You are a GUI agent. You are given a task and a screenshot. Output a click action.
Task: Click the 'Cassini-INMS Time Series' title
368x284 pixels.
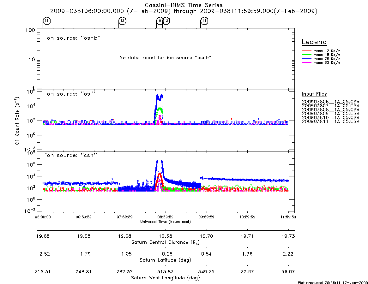(x=184, y=5)
